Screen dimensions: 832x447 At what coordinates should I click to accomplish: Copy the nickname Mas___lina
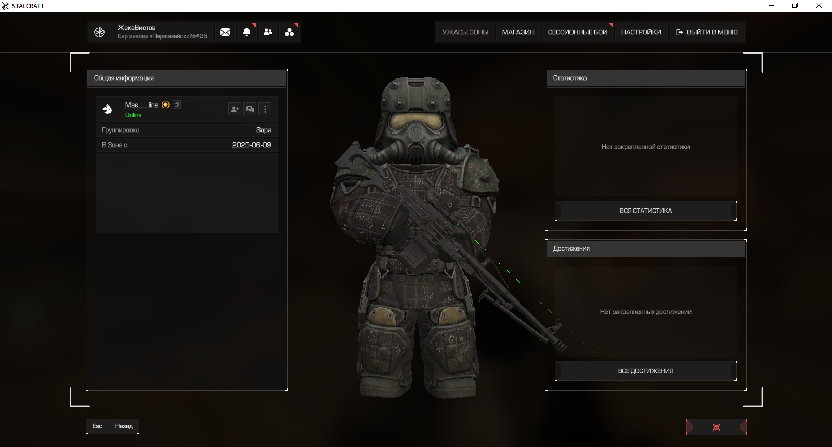click(x=177, y=104)
